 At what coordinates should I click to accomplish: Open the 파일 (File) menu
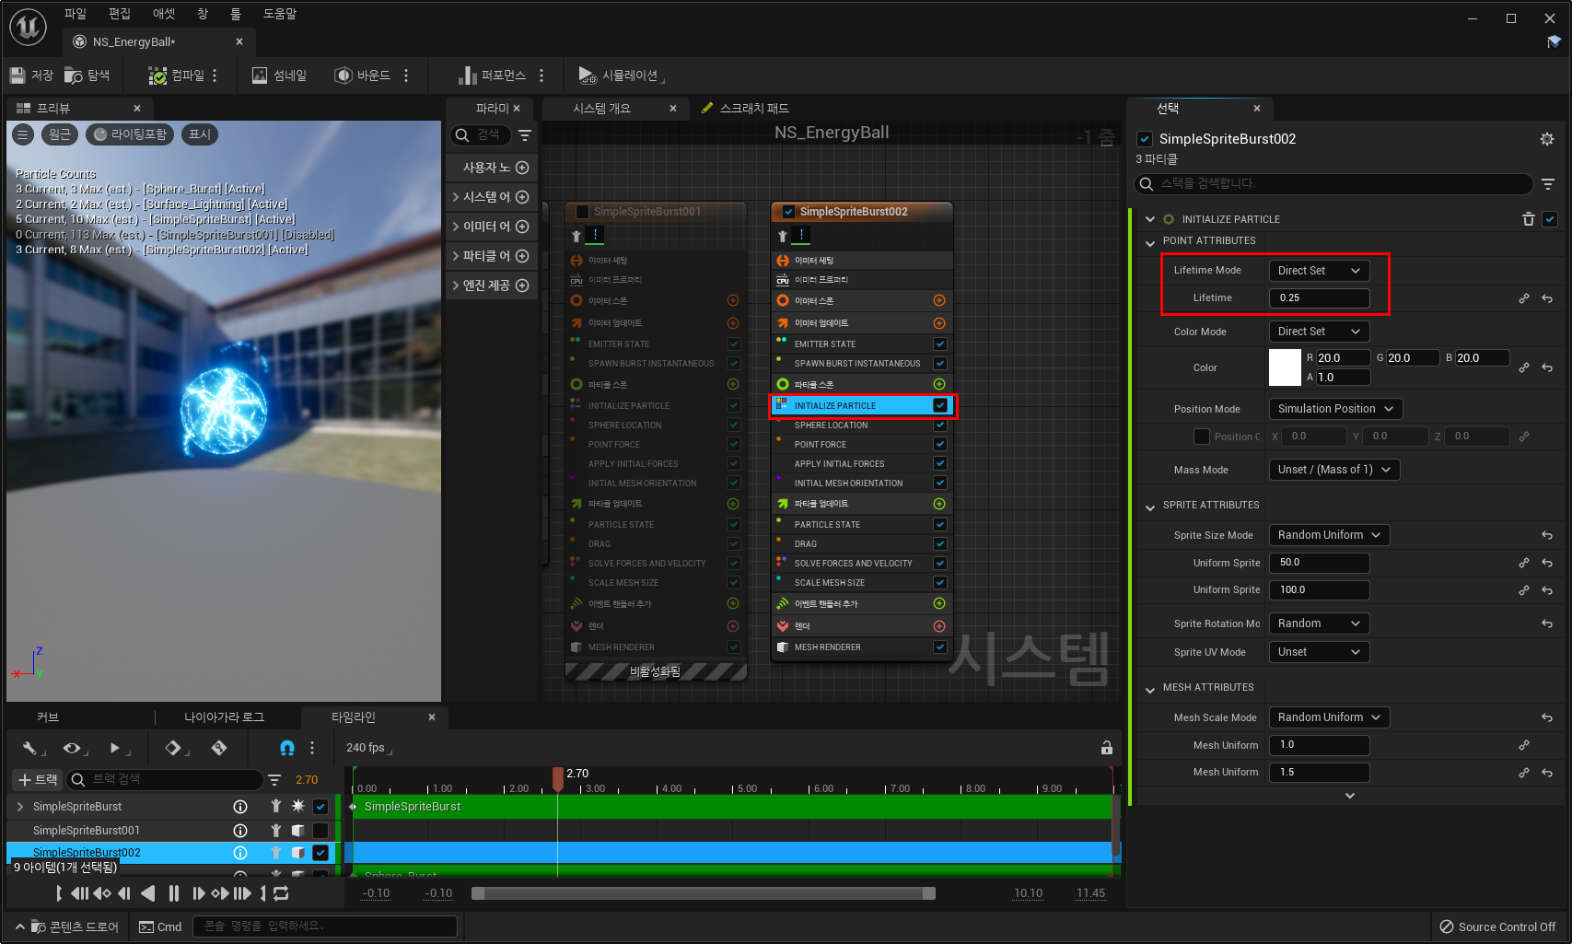pyautogui.click(x=76, y=14)
